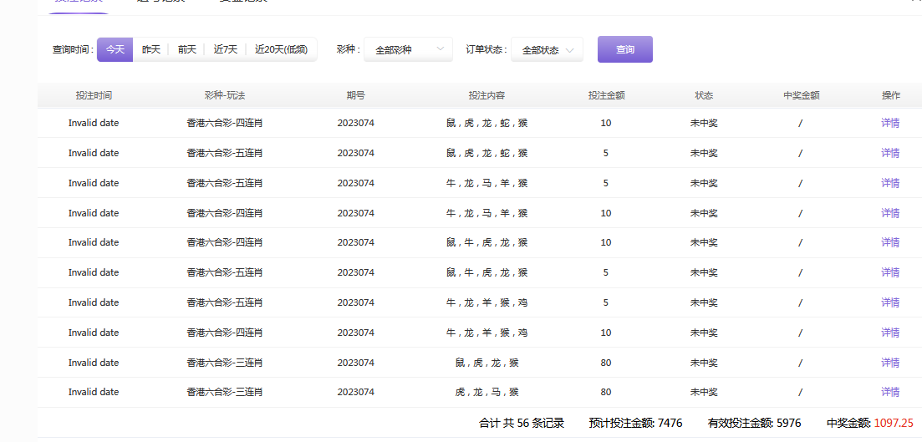Click the 投注时间 column header
This screenshot has height=442, width=922.
94,95
